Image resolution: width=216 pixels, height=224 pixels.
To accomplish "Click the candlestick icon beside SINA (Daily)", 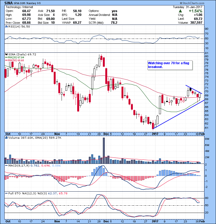I will pyautogui.click(x=6, y=55).
